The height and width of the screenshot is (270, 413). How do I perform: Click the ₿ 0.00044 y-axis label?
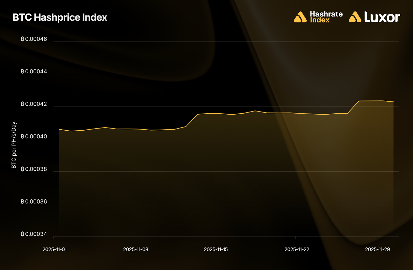[34, 72]
